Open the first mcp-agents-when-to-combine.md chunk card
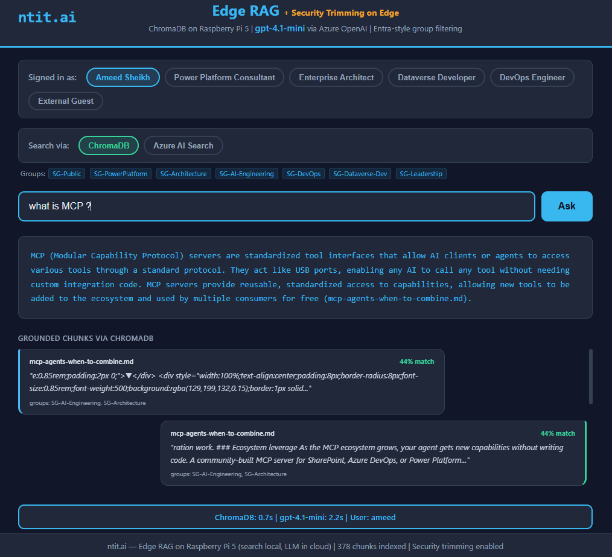The image size is (612, 557). tap(232, 381)
